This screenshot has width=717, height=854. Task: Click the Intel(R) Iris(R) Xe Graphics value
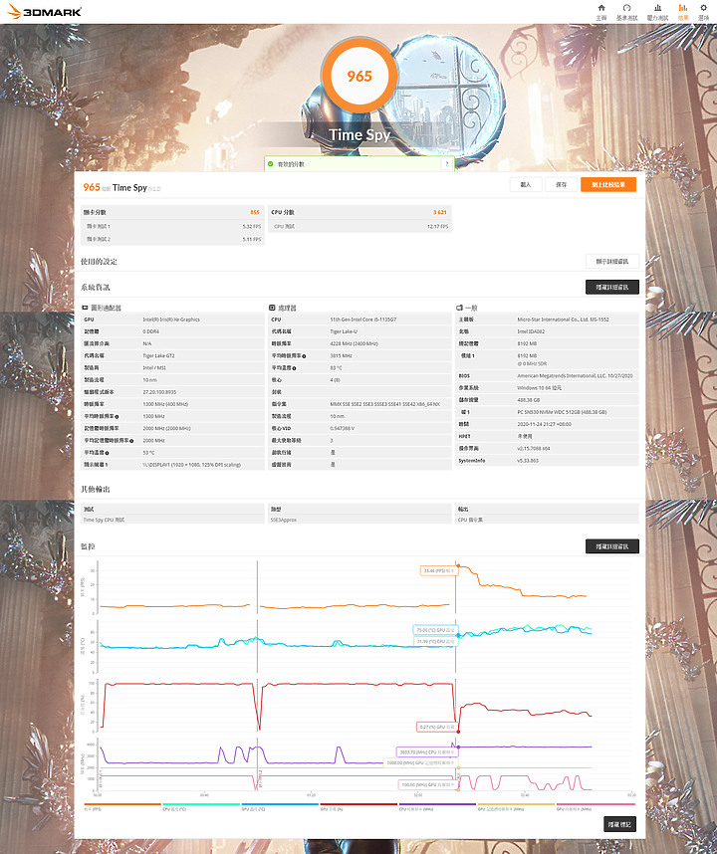tap(171, 320)
